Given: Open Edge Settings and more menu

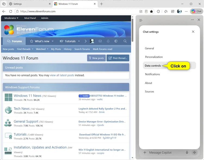Looking at the screenshot, I should [x=186, y=11].
